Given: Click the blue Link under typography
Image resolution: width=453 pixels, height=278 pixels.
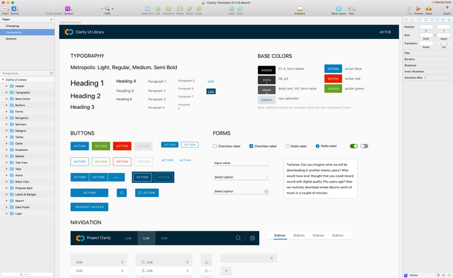Looking at the screenshot, I should [211, 81].
